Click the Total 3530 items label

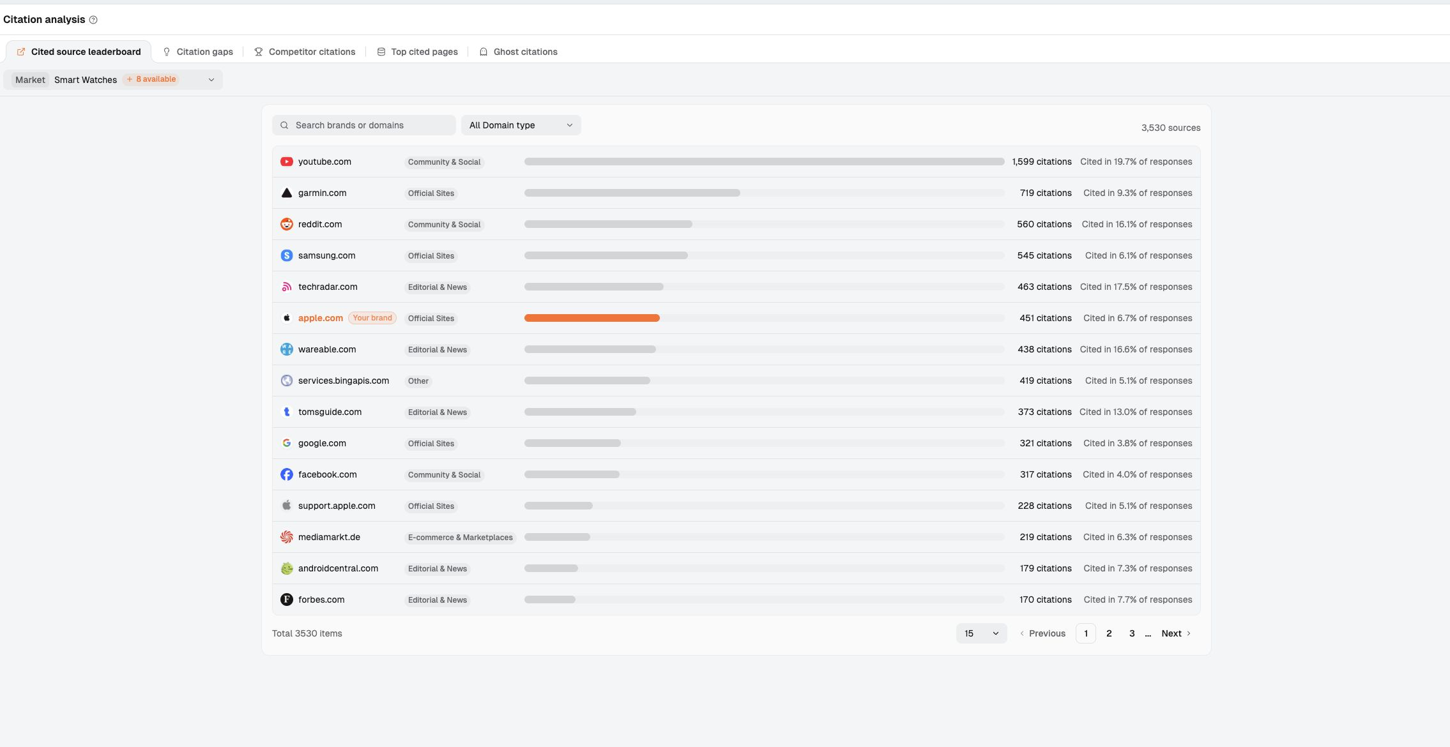[x=307, y=633]
